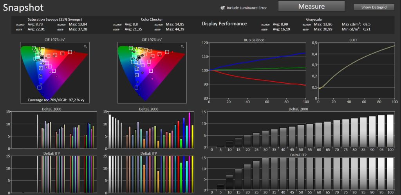
Task: Open the data grid with Show Datagrid
Action: pos(374,7)
